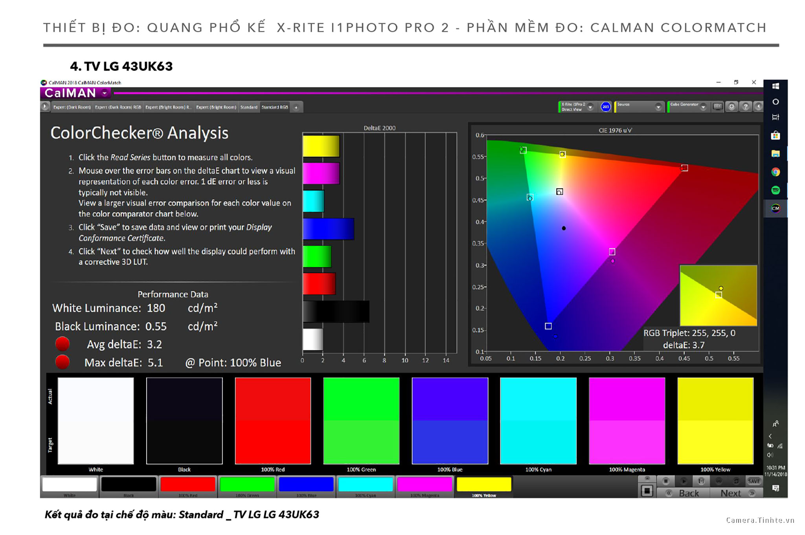Screen dimensions: 805x535
Task: Open the help question mark icon
Action: point(745,107)
